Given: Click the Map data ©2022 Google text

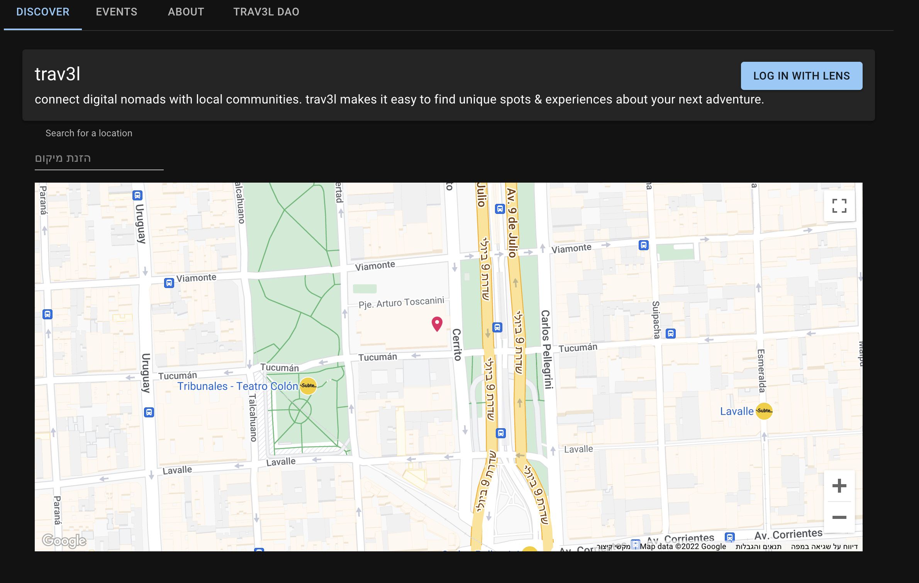Looking at the screenshot, I should pos(683,546).
